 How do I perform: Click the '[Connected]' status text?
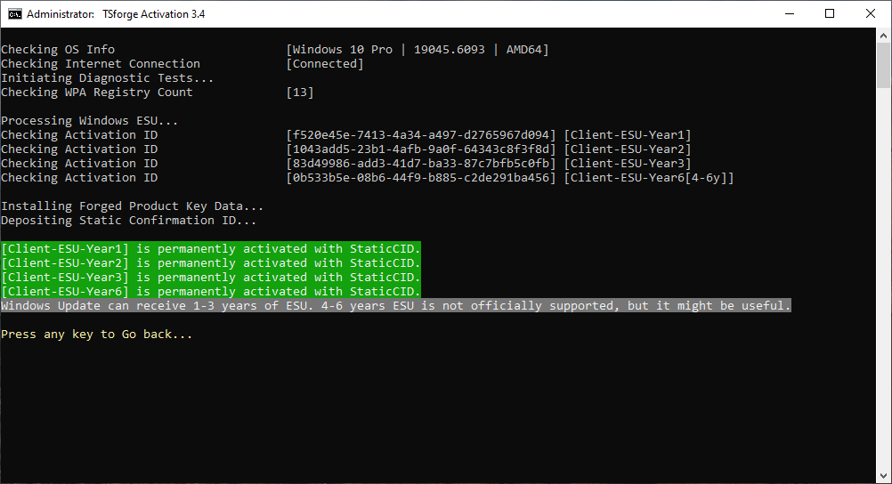click(325, 64)
